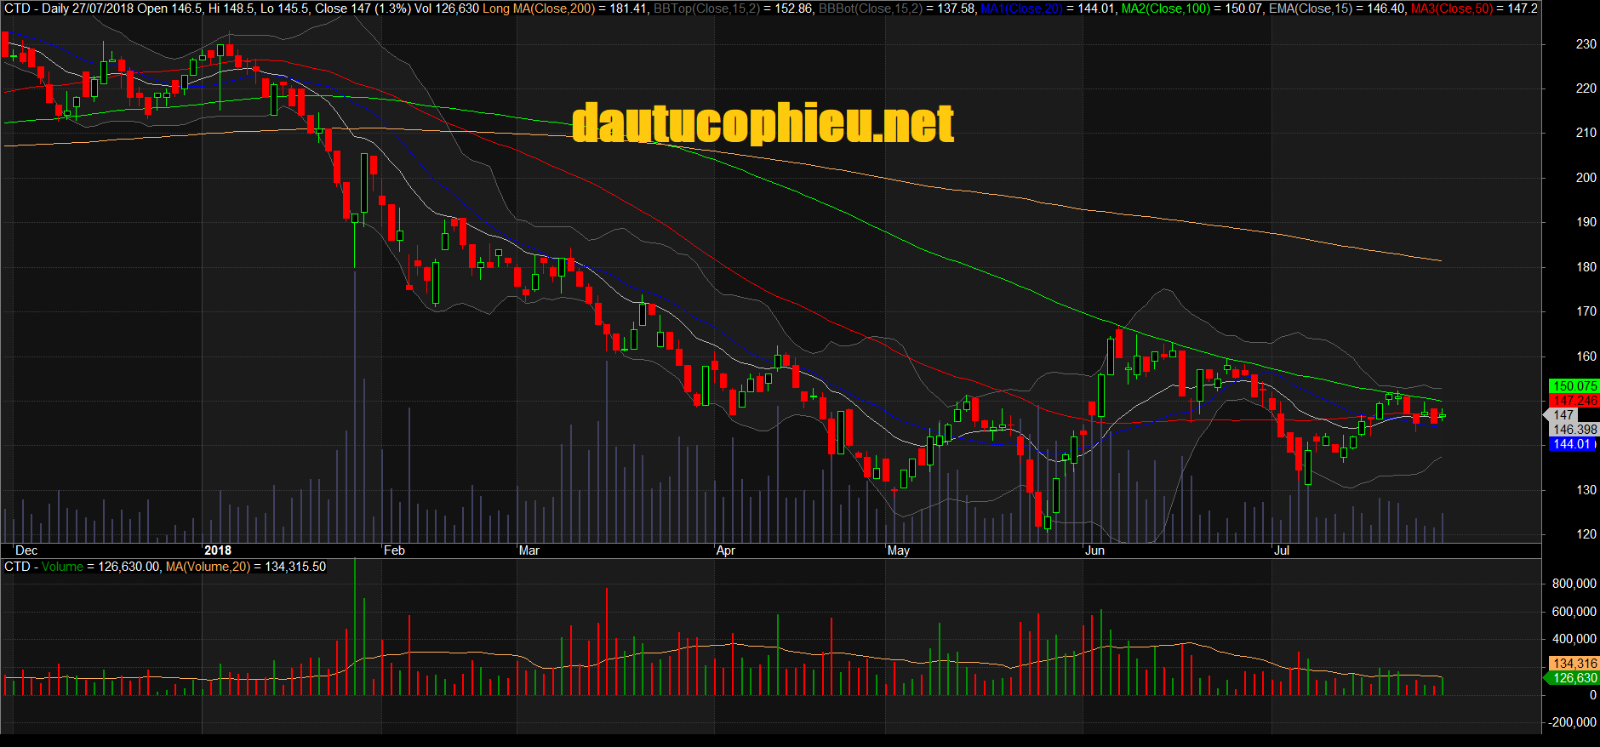The width and height of the screenshot is (1600, 747).
Task: Select the green 'MA2(Close,100) = 150.07' label
Action: tap(1192, 9)
